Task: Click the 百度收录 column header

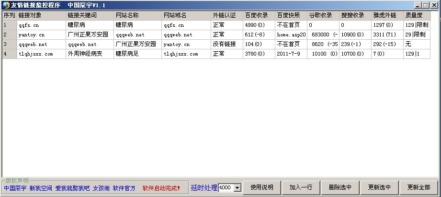Action: 259,15
